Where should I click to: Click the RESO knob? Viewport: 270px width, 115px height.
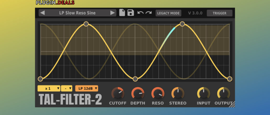pyautogui.click(x=158, y=93)
